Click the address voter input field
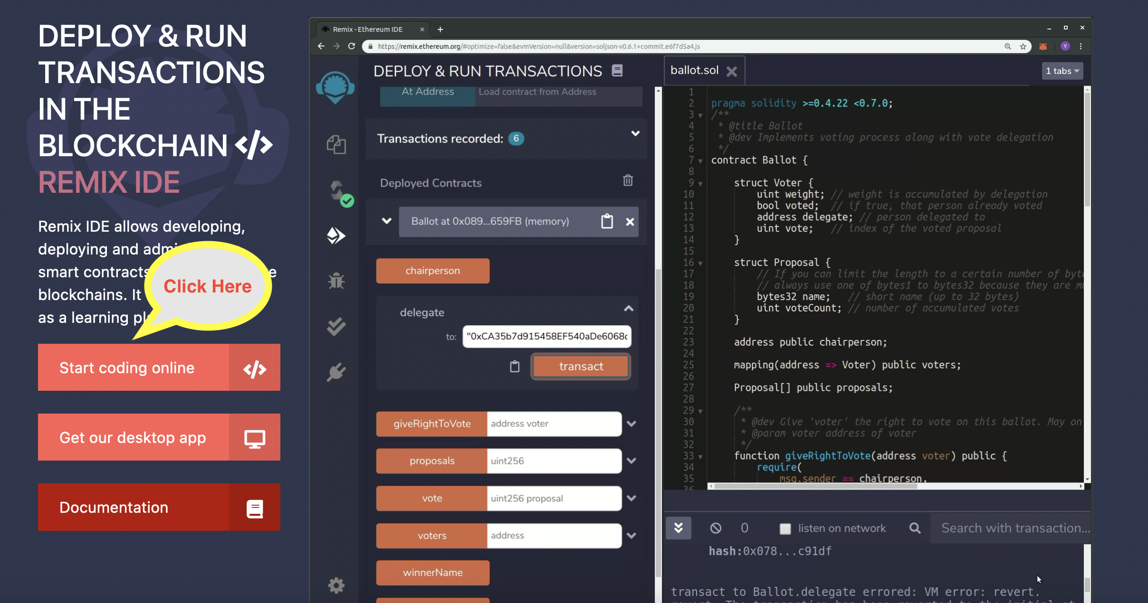 tap(554, 424)
